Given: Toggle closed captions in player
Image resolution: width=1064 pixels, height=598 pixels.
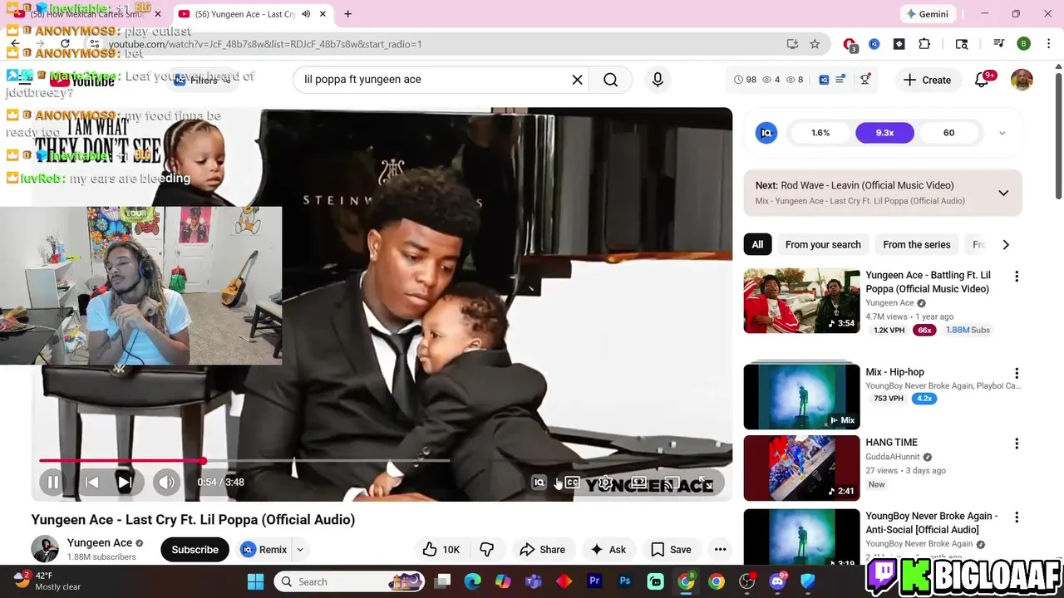Looking at the screenshot, I should 572,483.
